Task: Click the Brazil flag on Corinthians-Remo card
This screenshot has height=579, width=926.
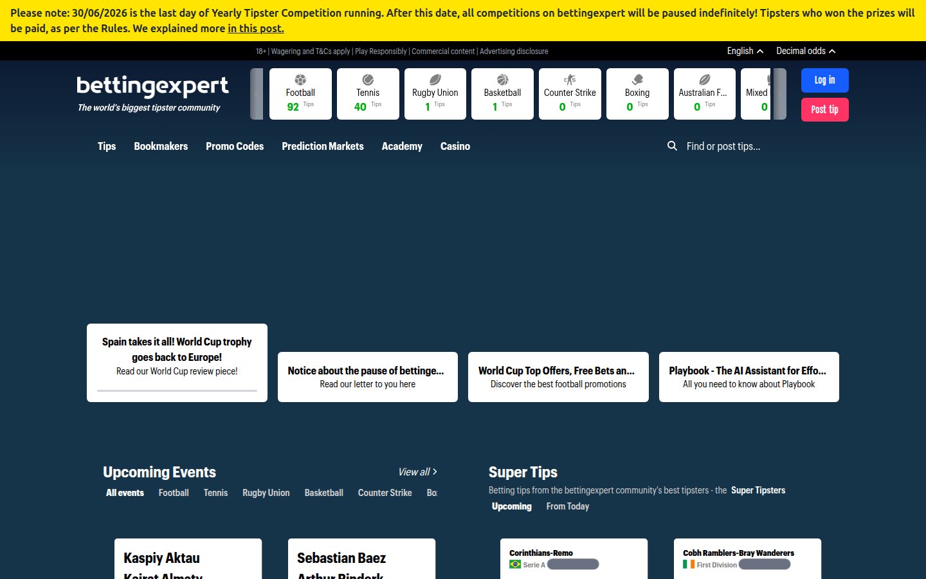Action: tap(515, 564)
